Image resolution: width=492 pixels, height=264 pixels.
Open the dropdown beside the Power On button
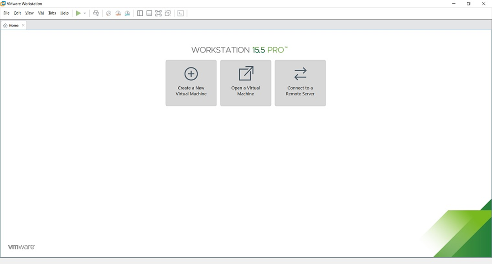pos(84,13)
